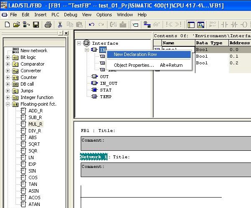The image size is (251, 208).
Task: Select the STAT interface node
Action: pos(106,90)
